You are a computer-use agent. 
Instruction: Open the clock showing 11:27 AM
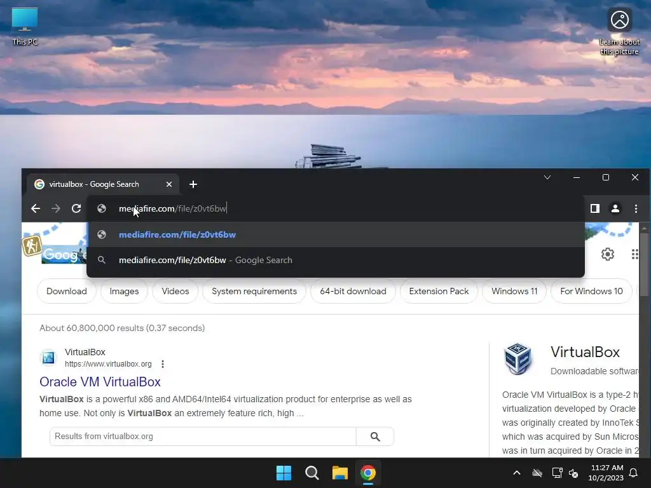pyautogui.click(x=606, y=473)
